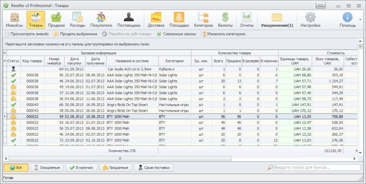
Task: Expand the toolbar overflow arrow near Помощь
Action: (x=360, y=20)
